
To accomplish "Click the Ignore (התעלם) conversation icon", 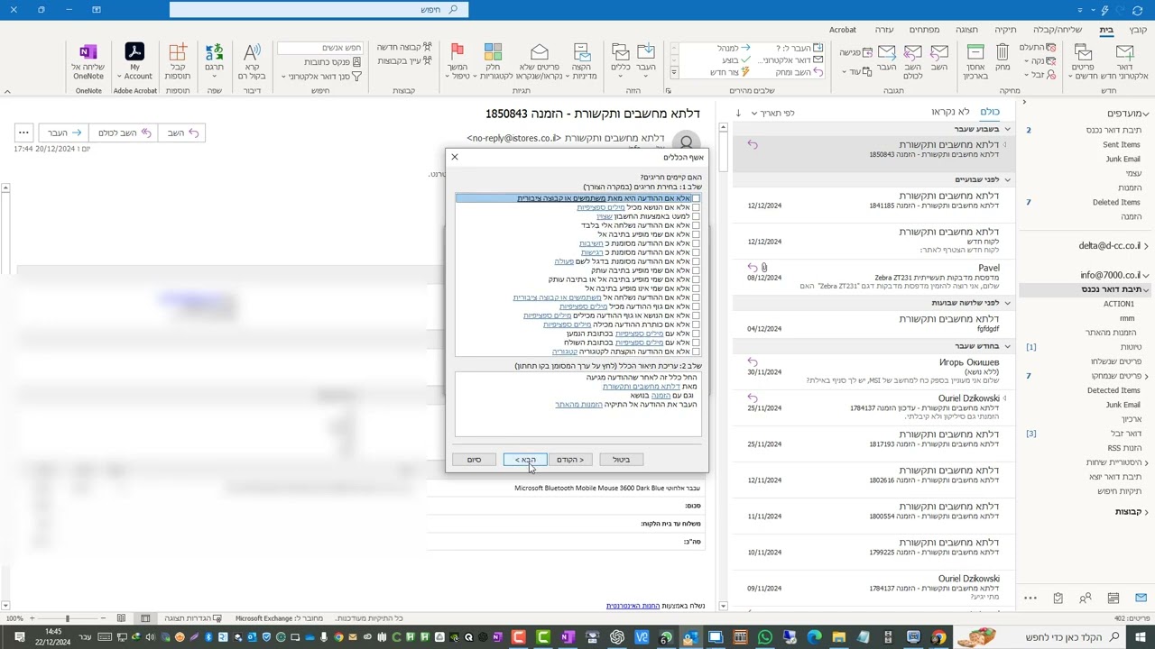I will coord(1051,47).
